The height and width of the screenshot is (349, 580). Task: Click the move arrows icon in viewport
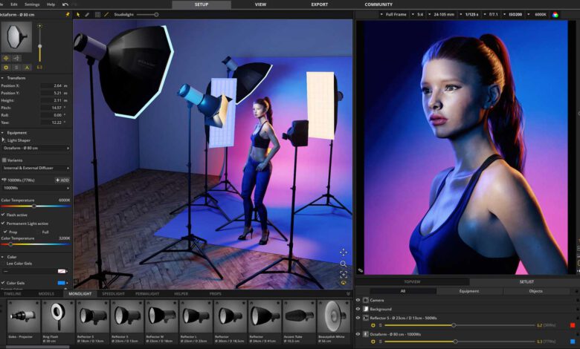tap(344, 252)
